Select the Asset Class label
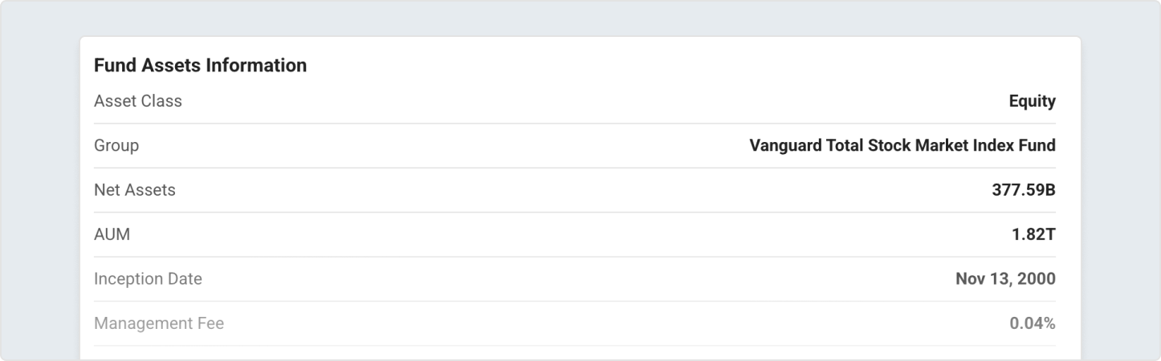The height and width of the screenshot is (361, 1161). pyautogui.click(x=138, y=101)
